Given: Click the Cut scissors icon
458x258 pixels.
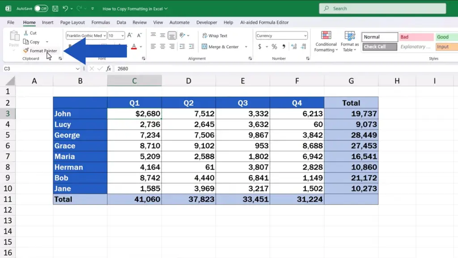Looking at the screenshot, I should pyautogui.click(x=26, y=33).
